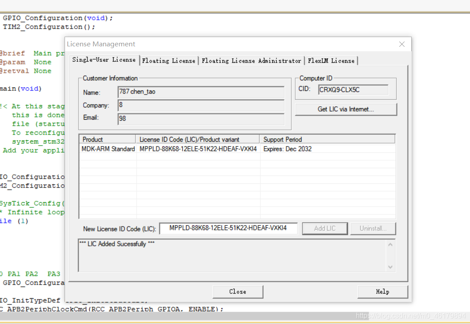
Task: Open the FlexLM License tab
Action: pyautogui.click(x=331, y=61)
